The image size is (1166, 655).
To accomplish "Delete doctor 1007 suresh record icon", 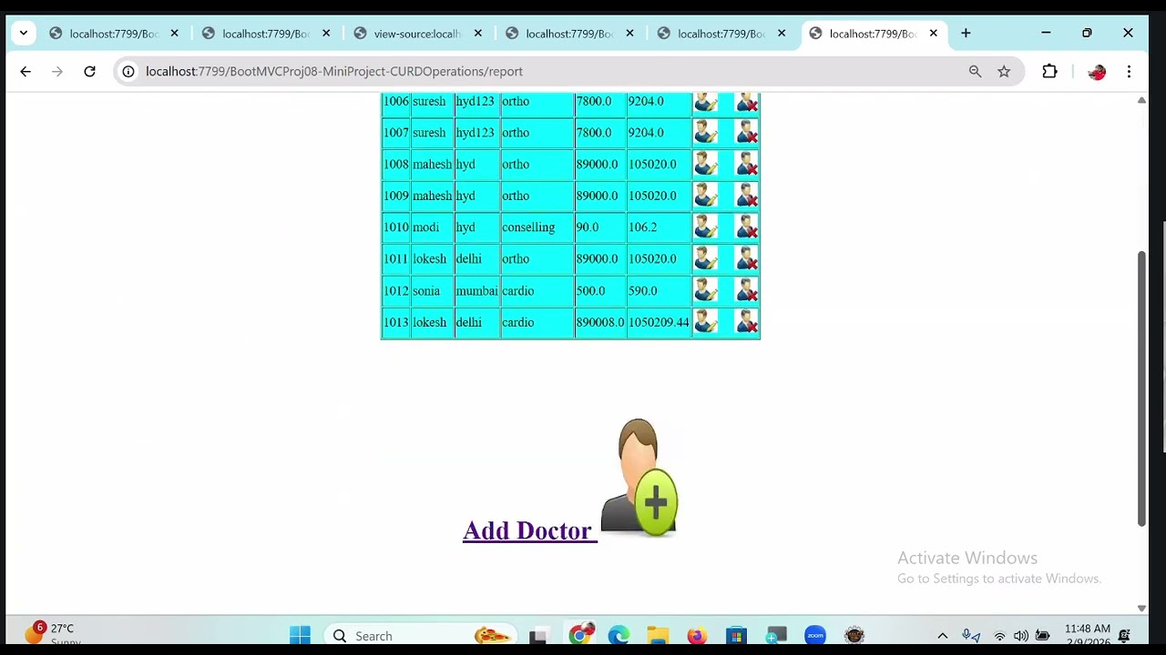I will [x=747, y=133].
